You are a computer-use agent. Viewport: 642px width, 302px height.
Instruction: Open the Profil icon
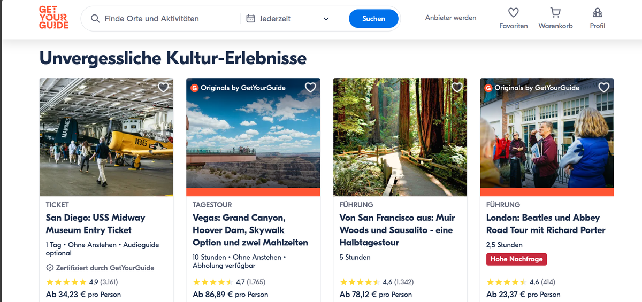coord(598,12)
